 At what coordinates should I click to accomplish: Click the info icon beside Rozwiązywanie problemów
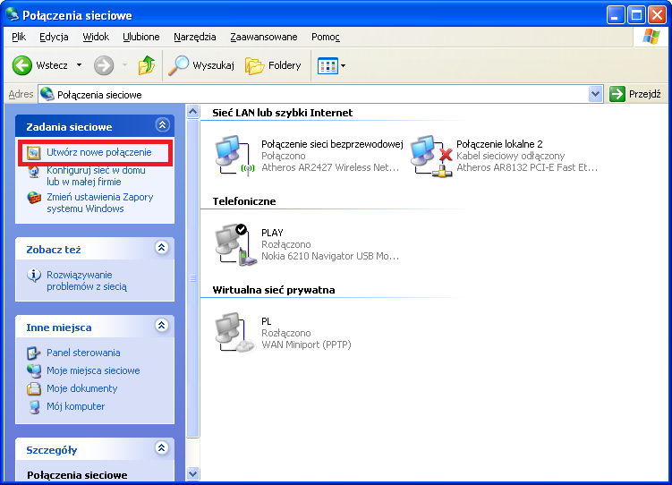(34, 275)
